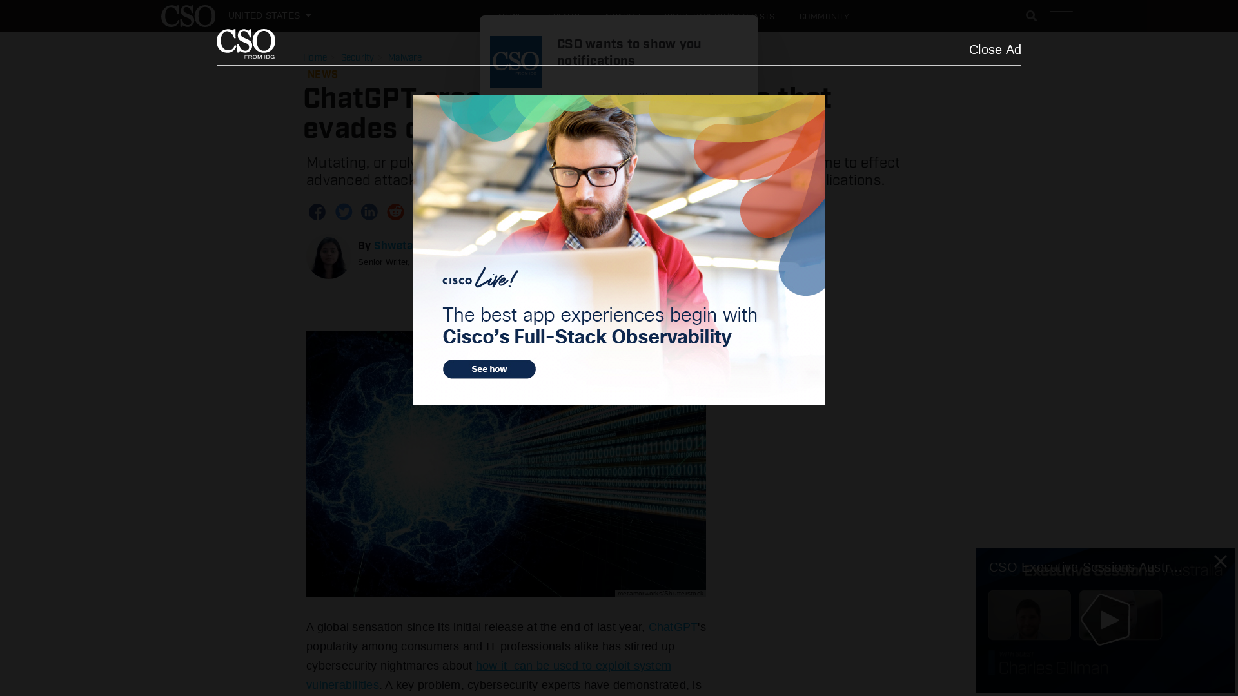Screen dimensions: 1238x696
Task: Select the COMMUNITY menu item
Action: (x=824, y=15)
